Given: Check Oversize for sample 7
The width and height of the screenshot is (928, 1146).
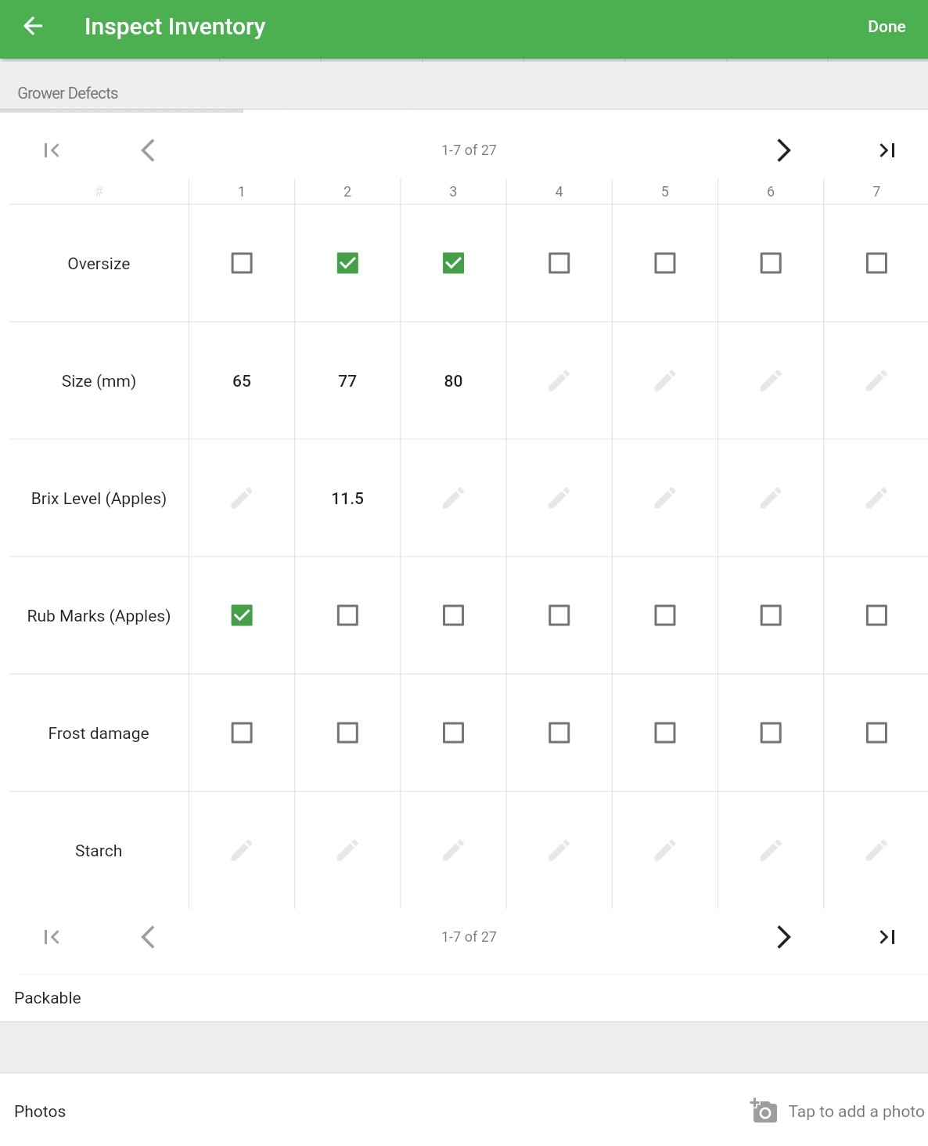Looking at the screenshot, I should coord(876,263).
